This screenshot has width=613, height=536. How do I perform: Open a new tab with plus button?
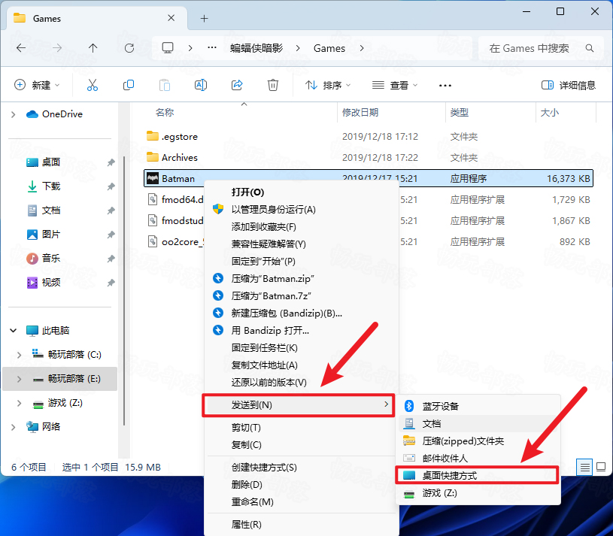204,18
